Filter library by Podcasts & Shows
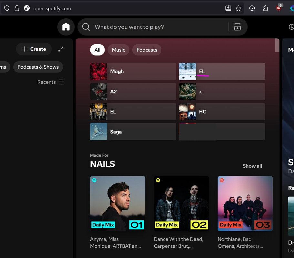 [x=38, y=67]
